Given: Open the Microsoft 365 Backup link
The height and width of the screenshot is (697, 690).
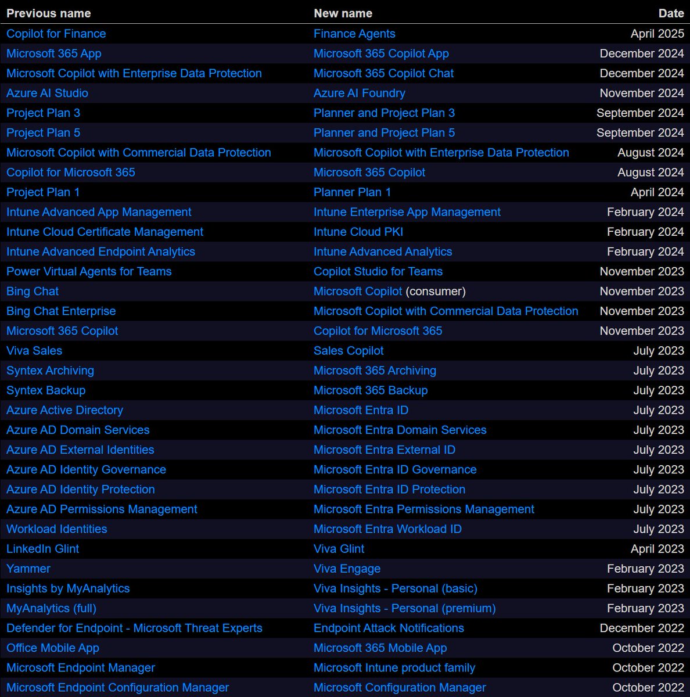Looking at the screenshot, I should (x=371, y=390).
